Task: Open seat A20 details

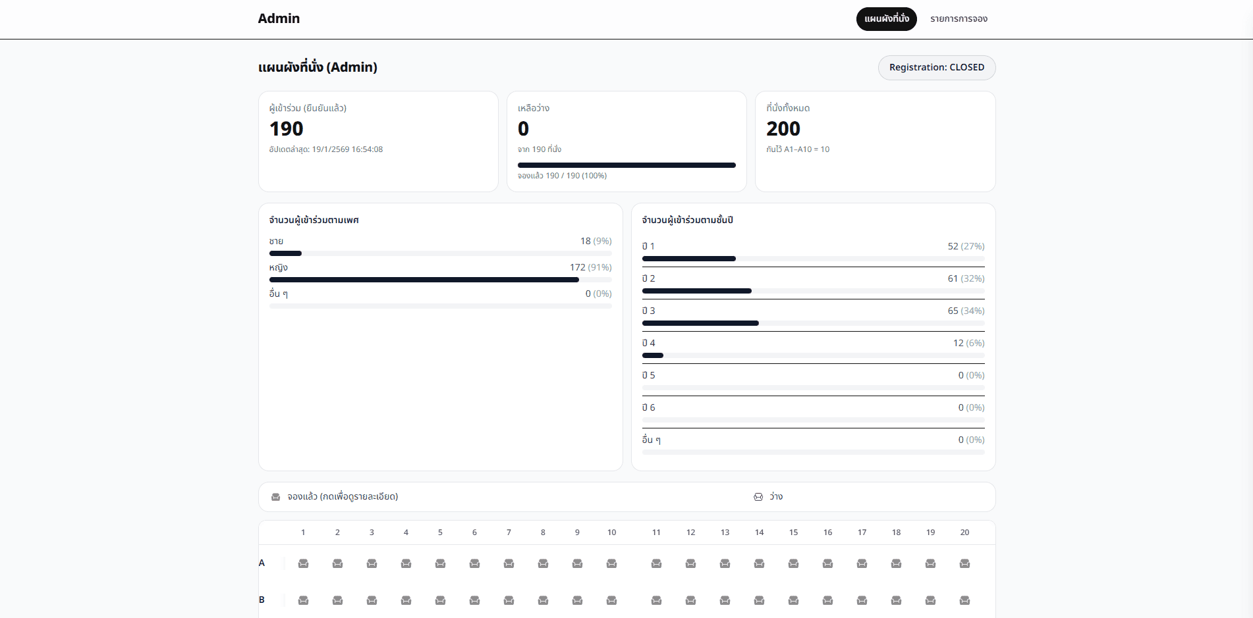Action: tap(964, 563)
